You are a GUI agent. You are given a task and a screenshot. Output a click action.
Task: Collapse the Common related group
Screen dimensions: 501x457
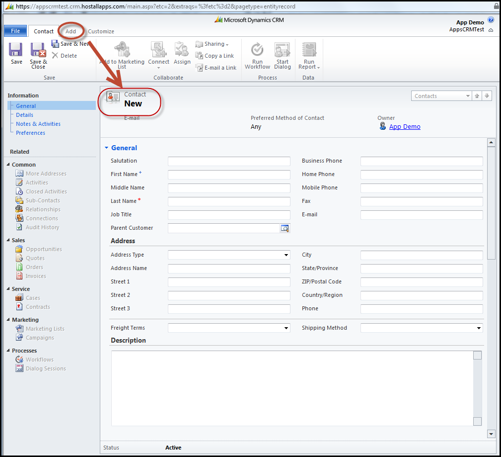[8, 165]
